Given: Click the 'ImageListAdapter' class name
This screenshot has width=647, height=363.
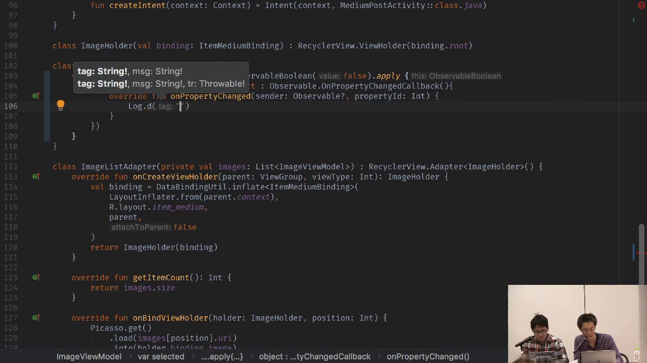Looking at the screenshot, I should [x=119, y=166].
